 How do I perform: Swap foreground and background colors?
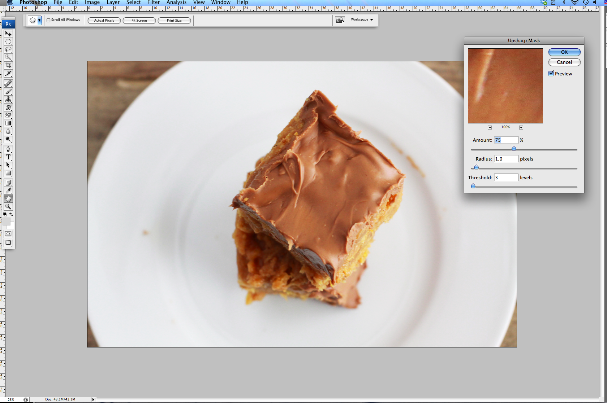pos(11,214)
